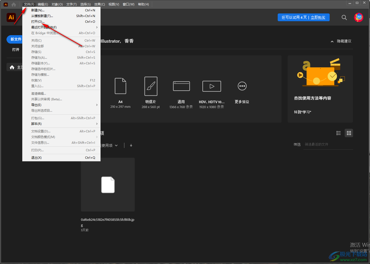Click the 1920 x 1080 像素 size text

click(x=212, y=107)
